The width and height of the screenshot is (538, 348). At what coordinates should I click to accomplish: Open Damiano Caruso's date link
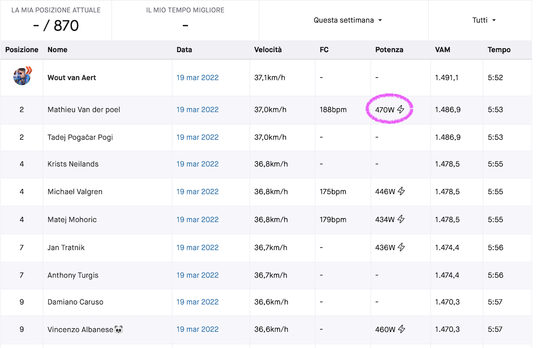click(x=197, y=302)
